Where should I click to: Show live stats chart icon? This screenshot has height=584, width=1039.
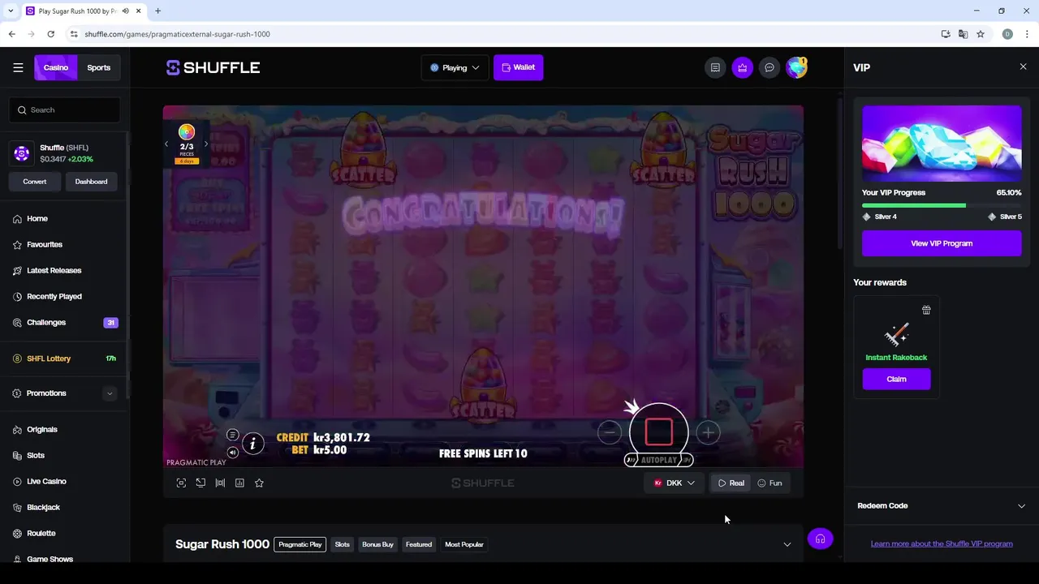pyautogui.click(x=239, y=483)
